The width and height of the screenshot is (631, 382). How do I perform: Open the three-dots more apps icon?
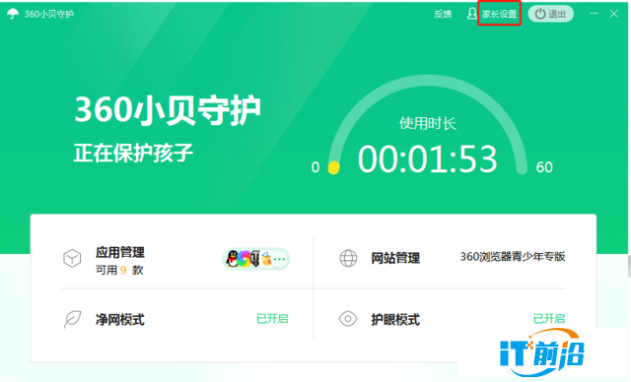279,259
